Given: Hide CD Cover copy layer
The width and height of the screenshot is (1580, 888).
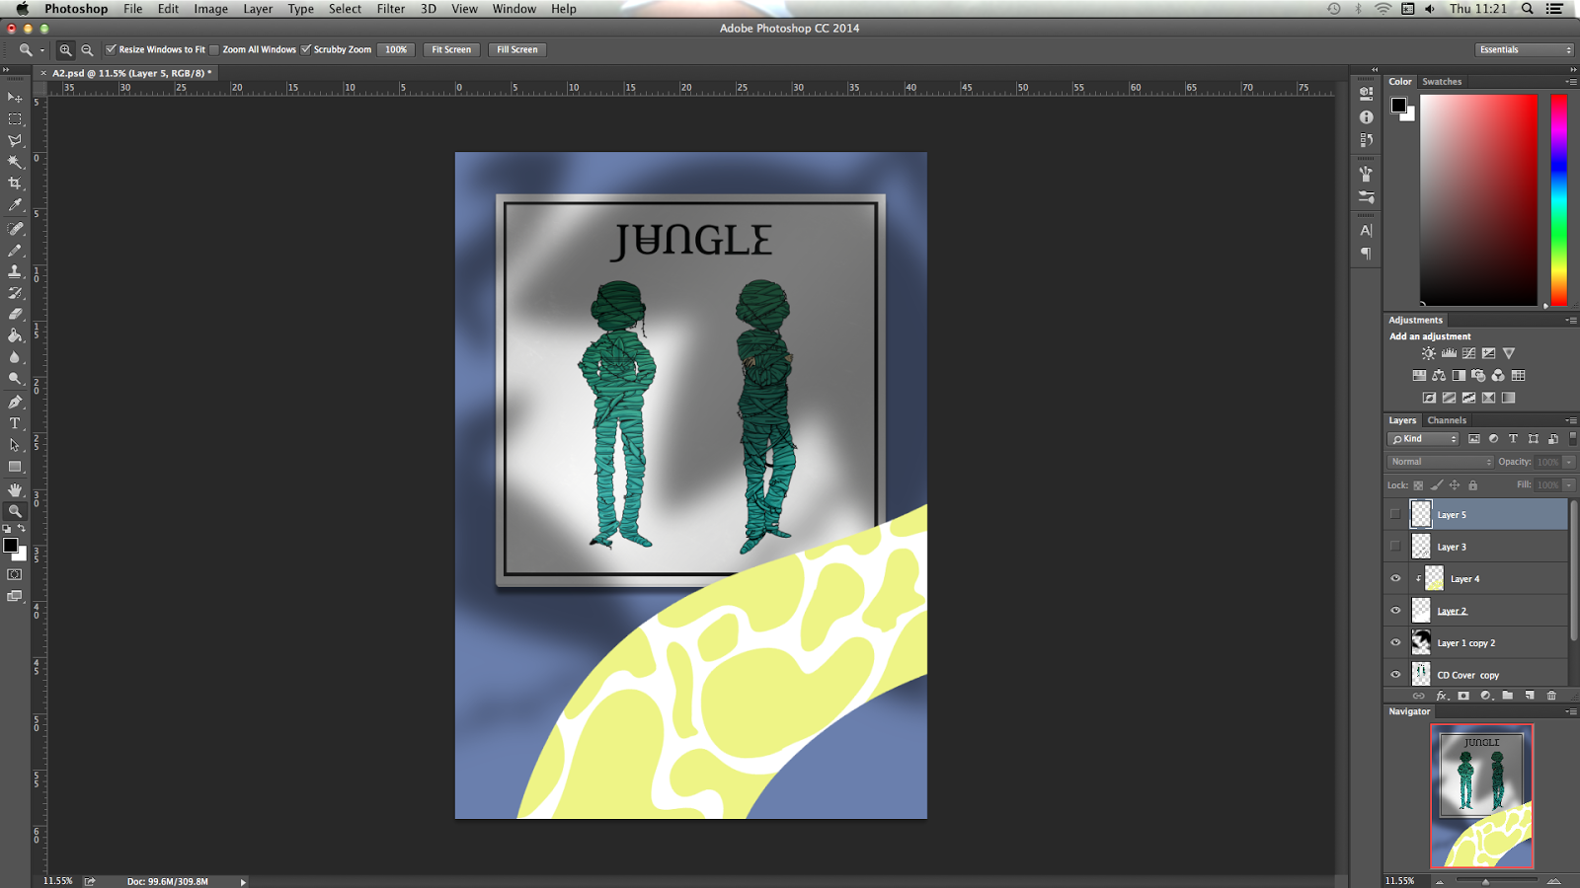Looking at the screenshot, I should (1395, 675).
